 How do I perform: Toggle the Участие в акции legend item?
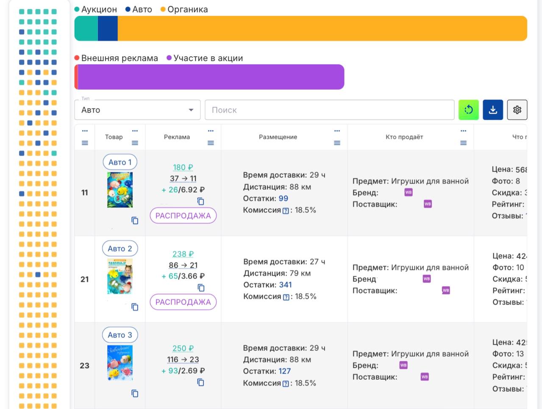coord(205,58)
